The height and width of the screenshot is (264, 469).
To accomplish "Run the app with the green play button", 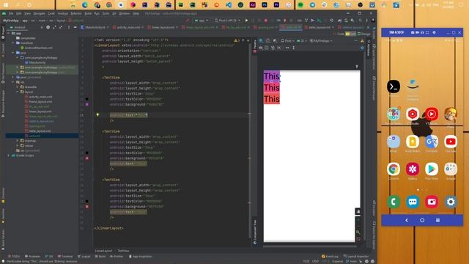I will 246,21.
